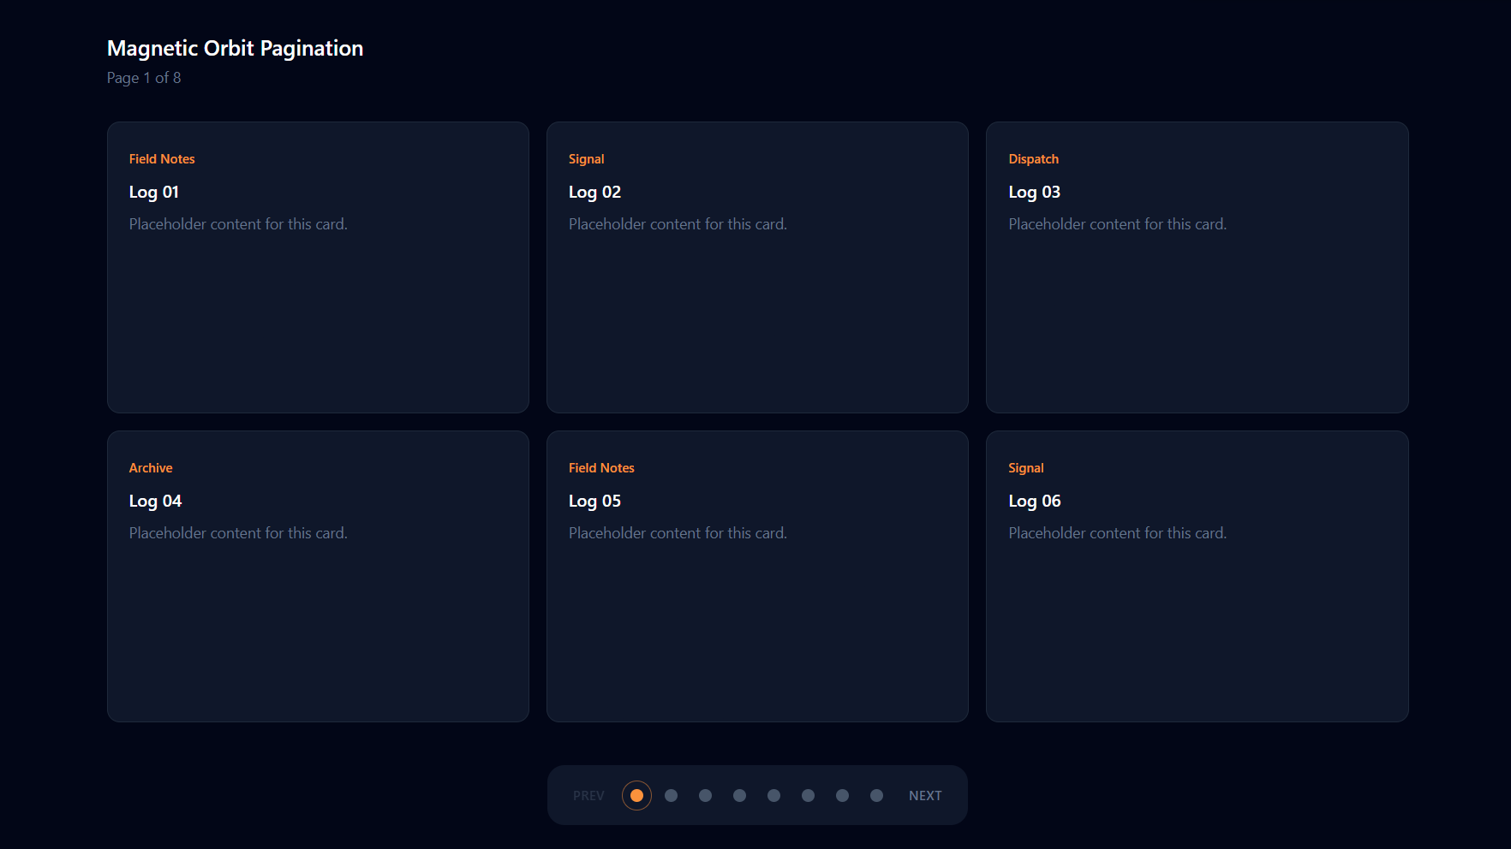Click the Field Notes label on Log 05

[x=601, y=468]
